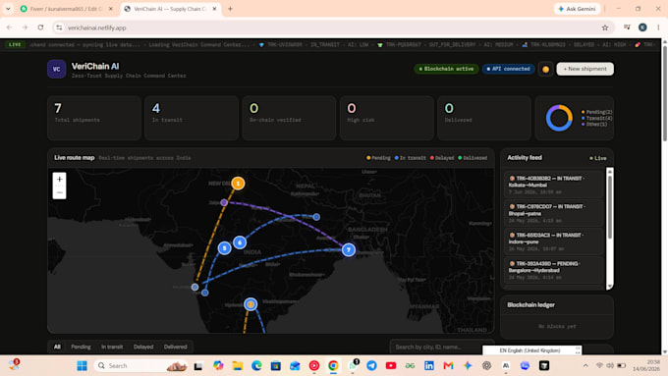Open the tab search dropdown arrow
668x376 pixels.
pyautogui.click(x=8, y=9)
